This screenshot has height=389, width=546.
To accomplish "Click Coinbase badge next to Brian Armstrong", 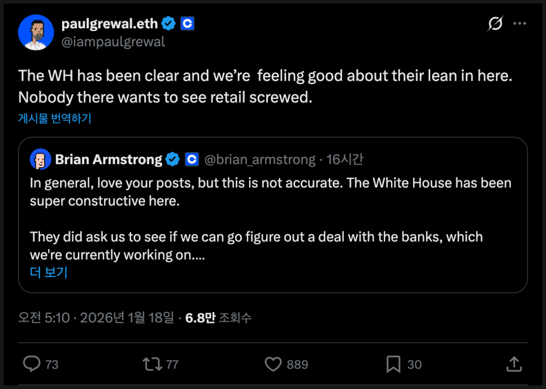I will 192,160.
